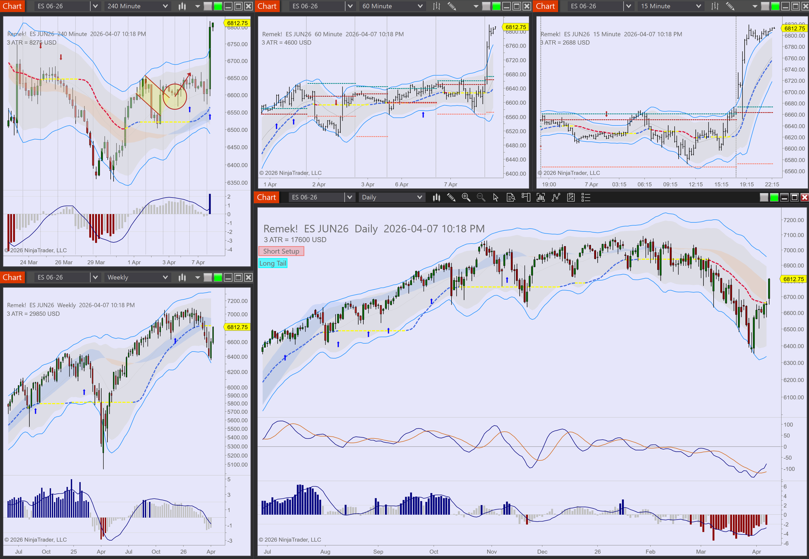Click Chart tab of Daily window
Image resolution: width=809 pixels, height=559 pixels.
pyautogui.click(x=266, y=198)
